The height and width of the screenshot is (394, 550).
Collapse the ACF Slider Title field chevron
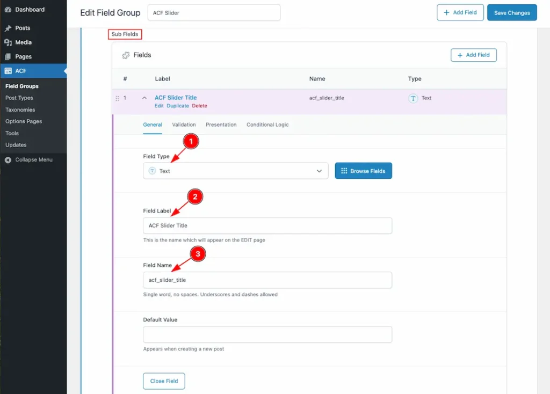click(144, 98)
